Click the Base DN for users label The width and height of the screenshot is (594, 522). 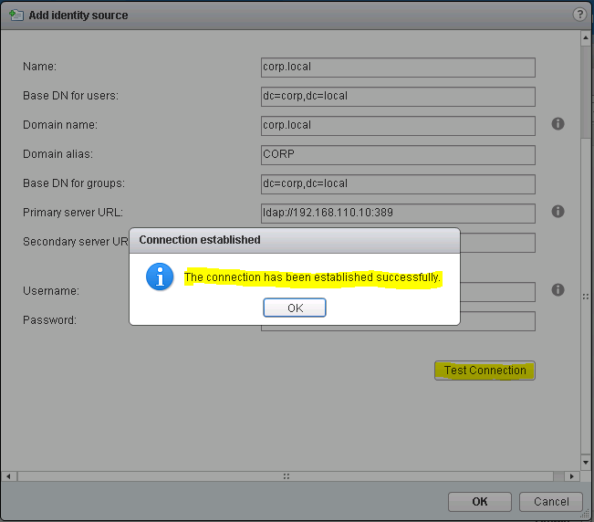(x=71, y=96)
